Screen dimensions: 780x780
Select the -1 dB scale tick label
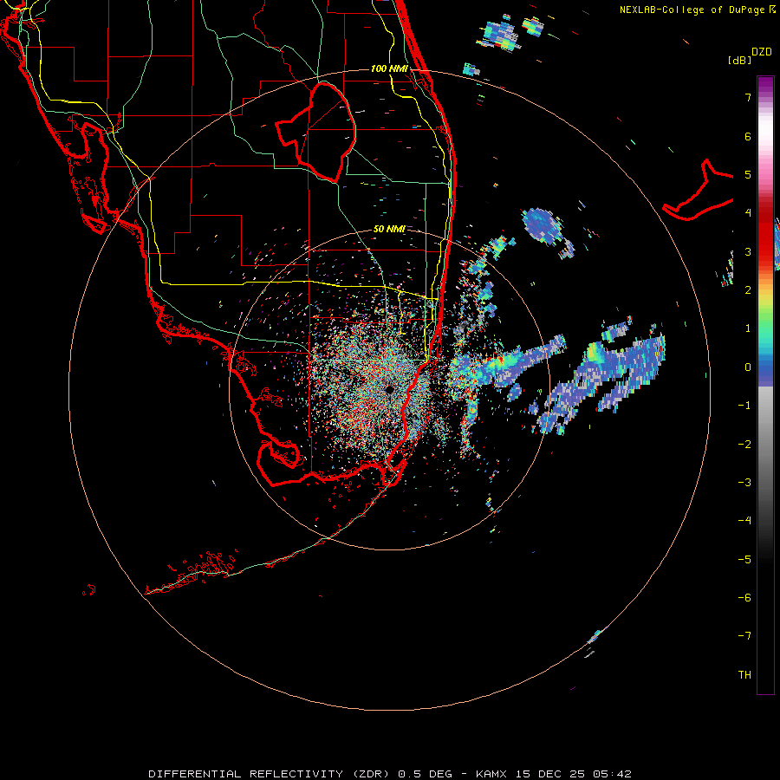click(x=744, y=406)
